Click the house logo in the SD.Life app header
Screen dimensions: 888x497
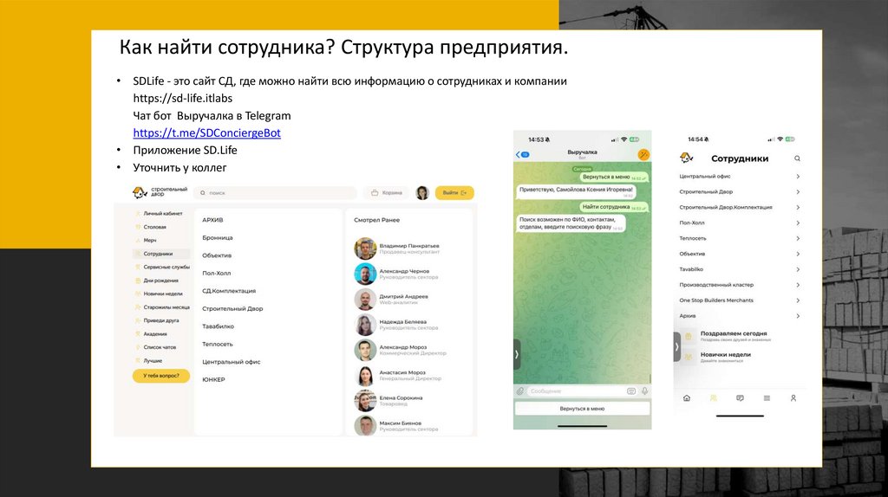point(687,158)
